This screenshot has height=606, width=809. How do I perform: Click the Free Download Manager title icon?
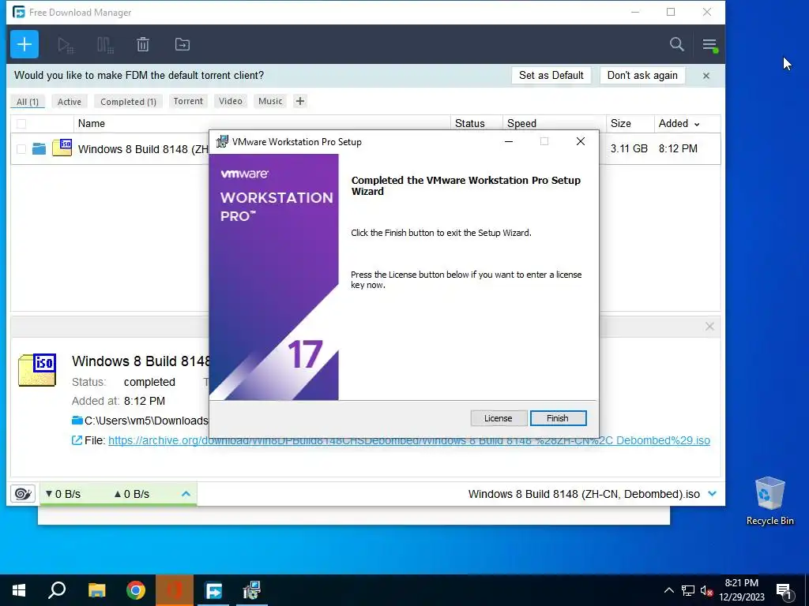pos(19,13)
